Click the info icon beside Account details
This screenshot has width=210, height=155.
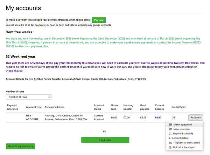click(x=170, y=138)
